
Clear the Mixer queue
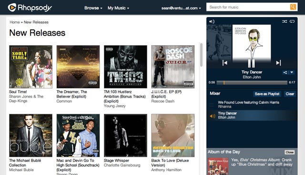click(290, 94)
